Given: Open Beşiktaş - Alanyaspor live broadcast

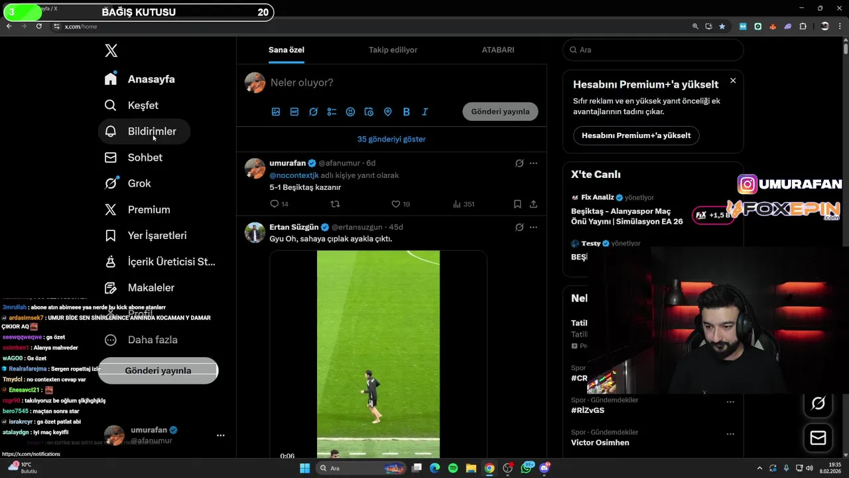Looking at the screenshot, I should coord(627,216).
